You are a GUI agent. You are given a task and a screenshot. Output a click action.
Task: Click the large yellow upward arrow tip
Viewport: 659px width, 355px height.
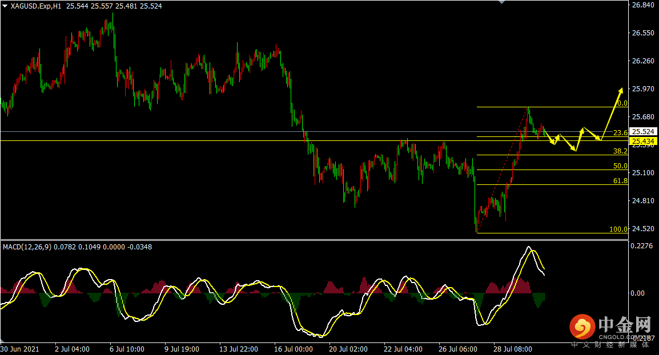click(621, 90)
